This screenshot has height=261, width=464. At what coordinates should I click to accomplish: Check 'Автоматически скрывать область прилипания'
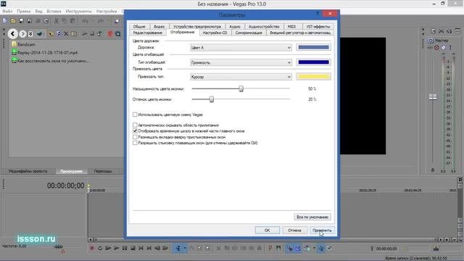point(135,125)
